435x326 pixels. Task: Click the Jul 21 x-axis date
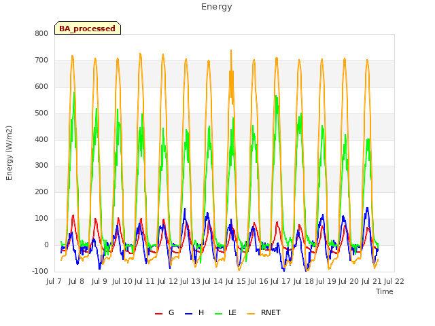tap(372, 281)
